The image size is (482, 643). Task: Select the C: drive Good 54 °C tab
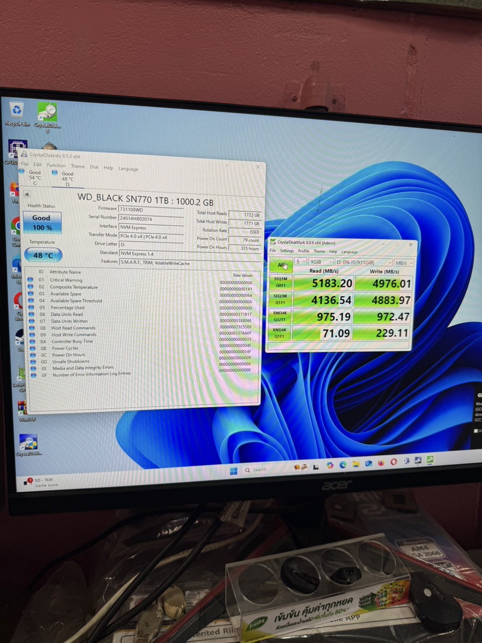pyautogui.click(x=33, y=177)
